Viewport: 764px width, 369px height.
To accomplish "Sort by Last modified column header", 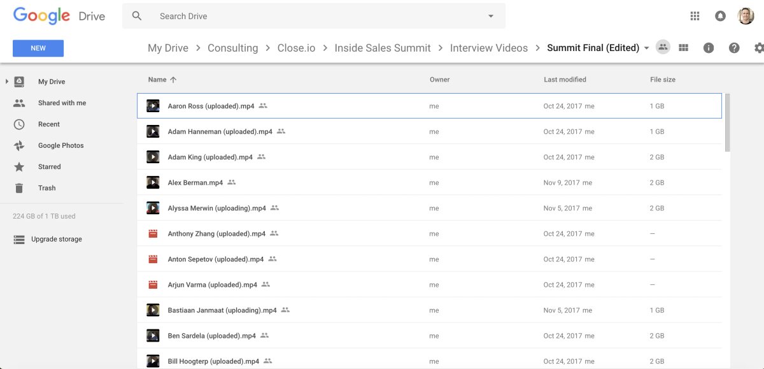I will pos(565,80).
